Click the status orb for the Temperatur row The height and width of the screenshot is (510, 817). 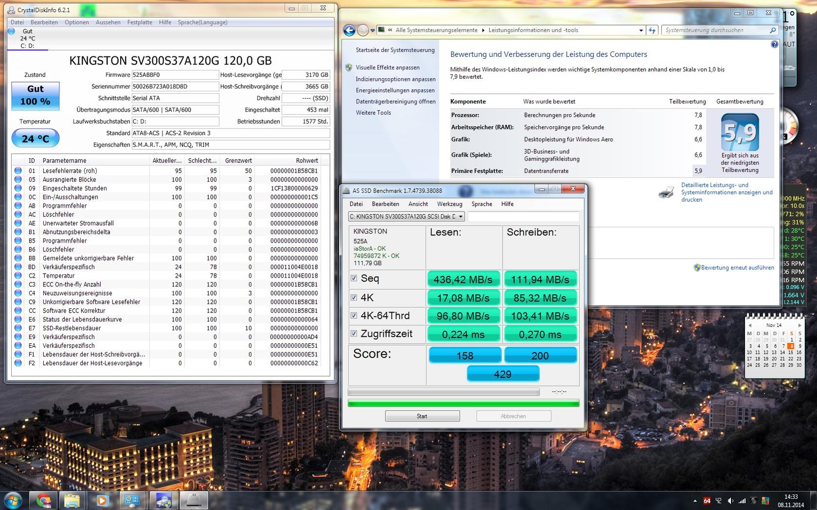18,276
